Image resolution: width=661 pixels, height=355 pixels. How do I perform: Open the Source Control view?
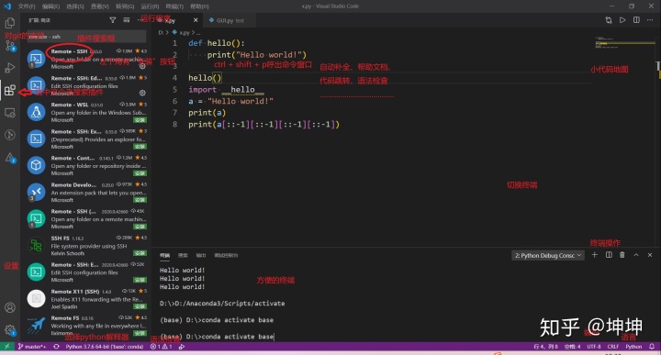click(x=10, y=45)
